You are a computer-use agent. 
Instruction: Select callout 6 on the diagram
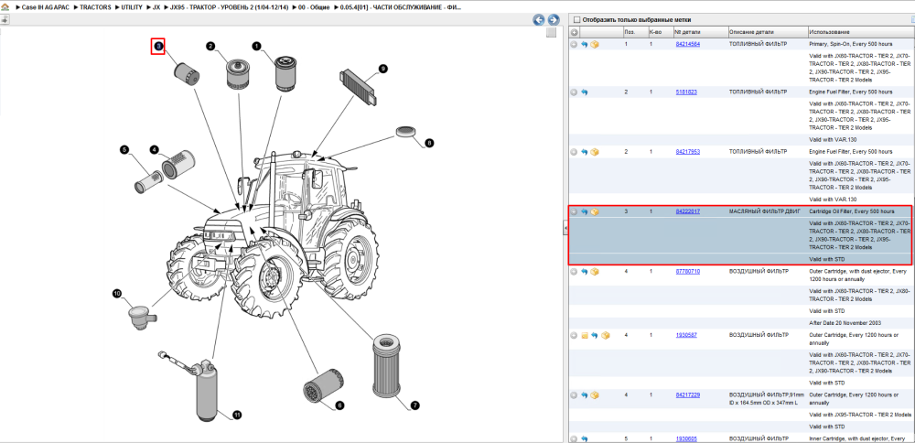pos(339,405)
